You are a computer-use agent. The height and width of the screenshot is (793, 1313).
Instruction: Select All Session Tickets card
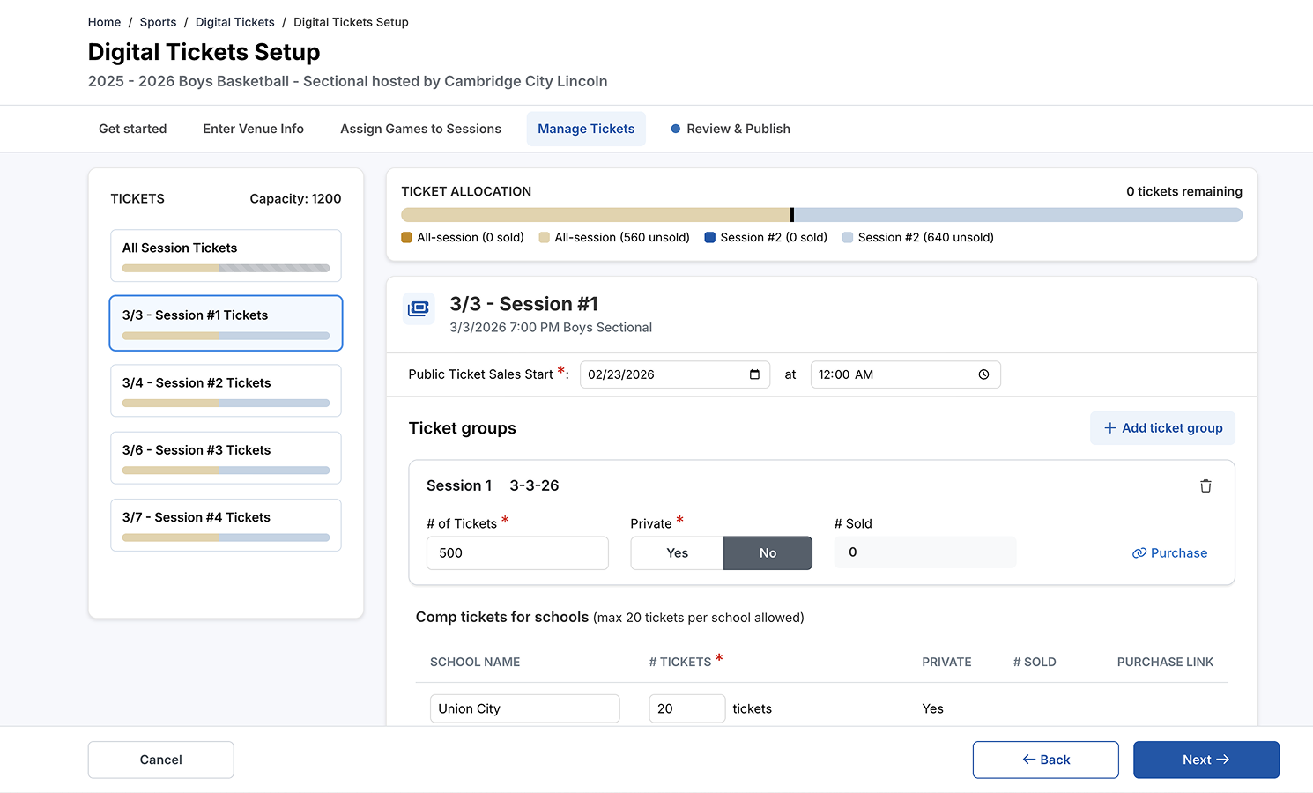[226, 256]
